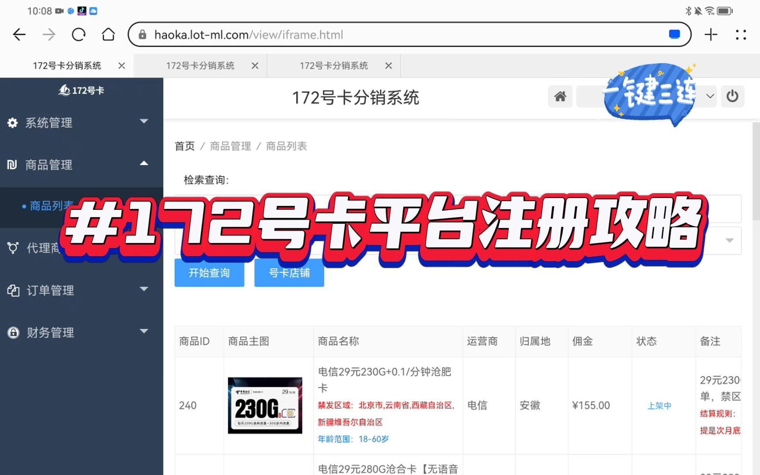Click the address bar URL field
This screenshot has width=760, height=475.
[409, 34]
